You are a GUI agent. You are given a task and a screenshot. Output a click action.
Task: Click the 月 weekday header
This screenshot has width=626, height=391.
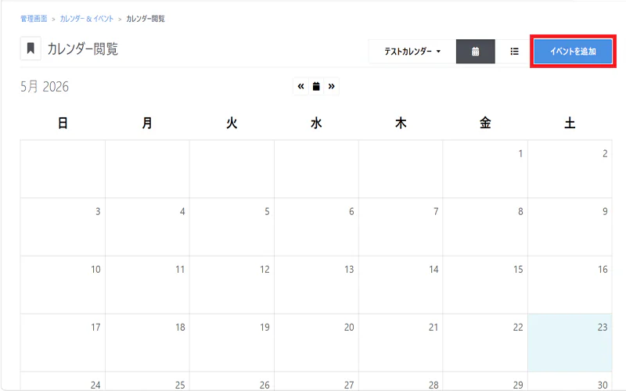point(147,123)
